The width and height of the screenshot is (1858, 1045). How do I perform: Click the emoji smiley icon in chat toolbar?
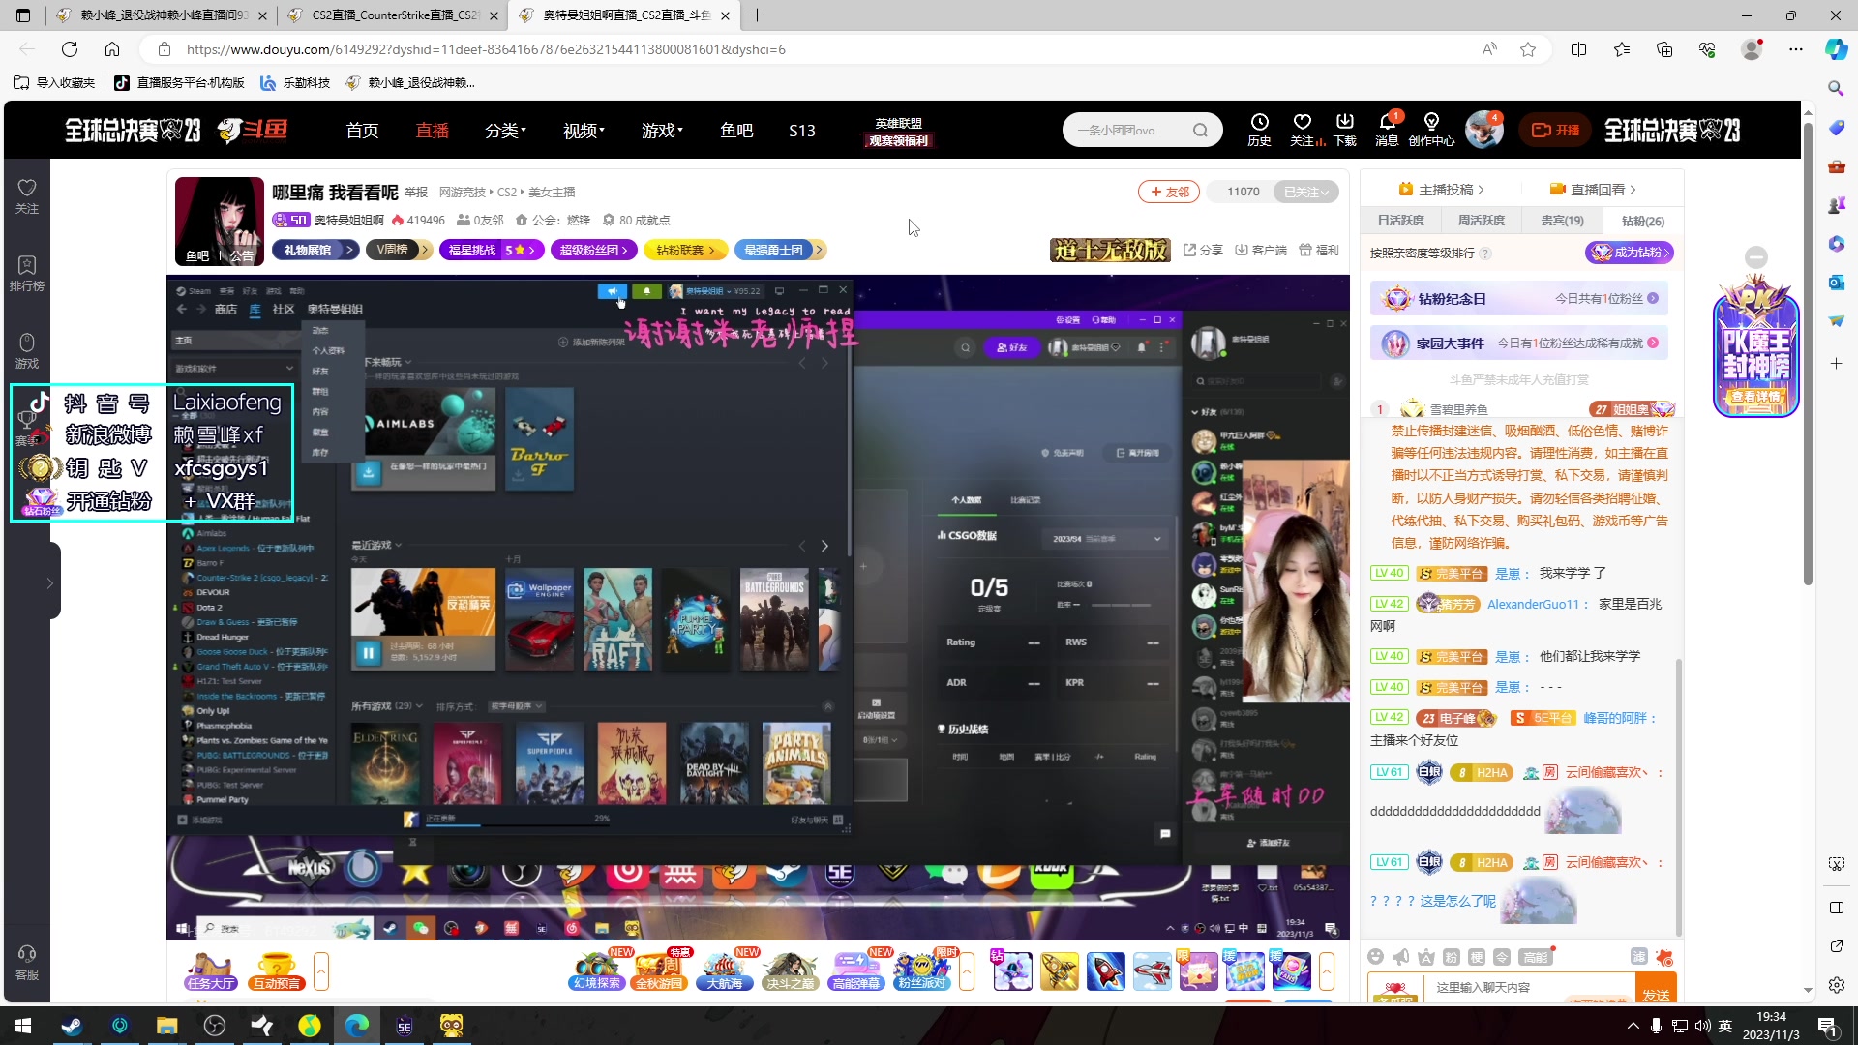point(1376,957)
